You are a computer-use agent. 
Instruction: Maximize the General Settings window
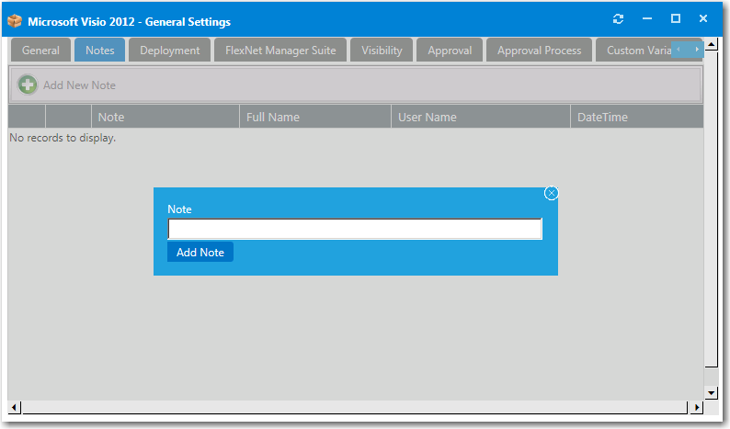click(x=675, y=19)
